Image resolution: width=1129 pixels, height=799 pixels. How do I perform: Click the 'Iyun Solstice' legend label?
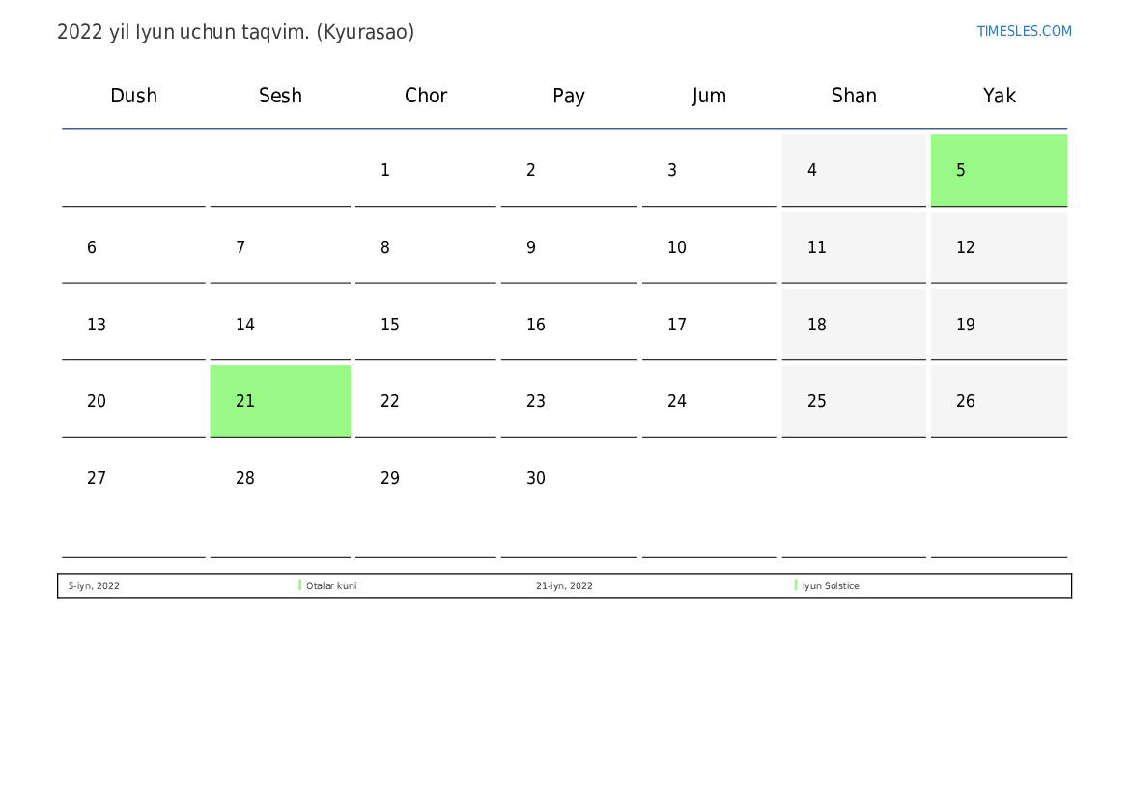[831, 585]
